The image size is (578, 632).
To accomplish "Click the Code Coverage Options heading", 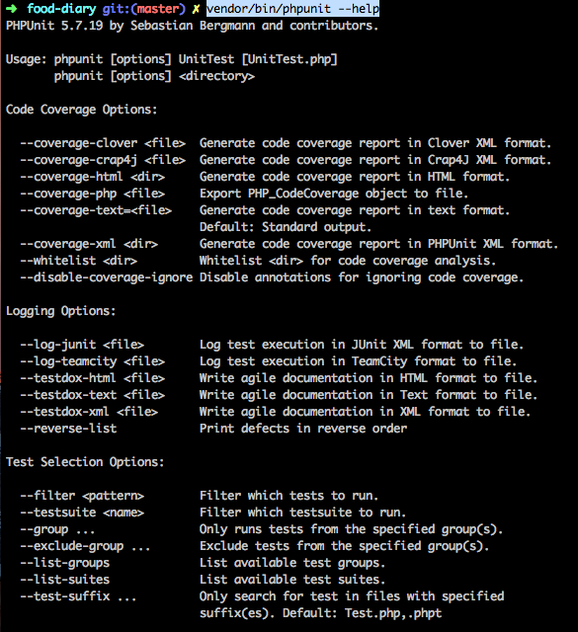I will tap(81, 110).
